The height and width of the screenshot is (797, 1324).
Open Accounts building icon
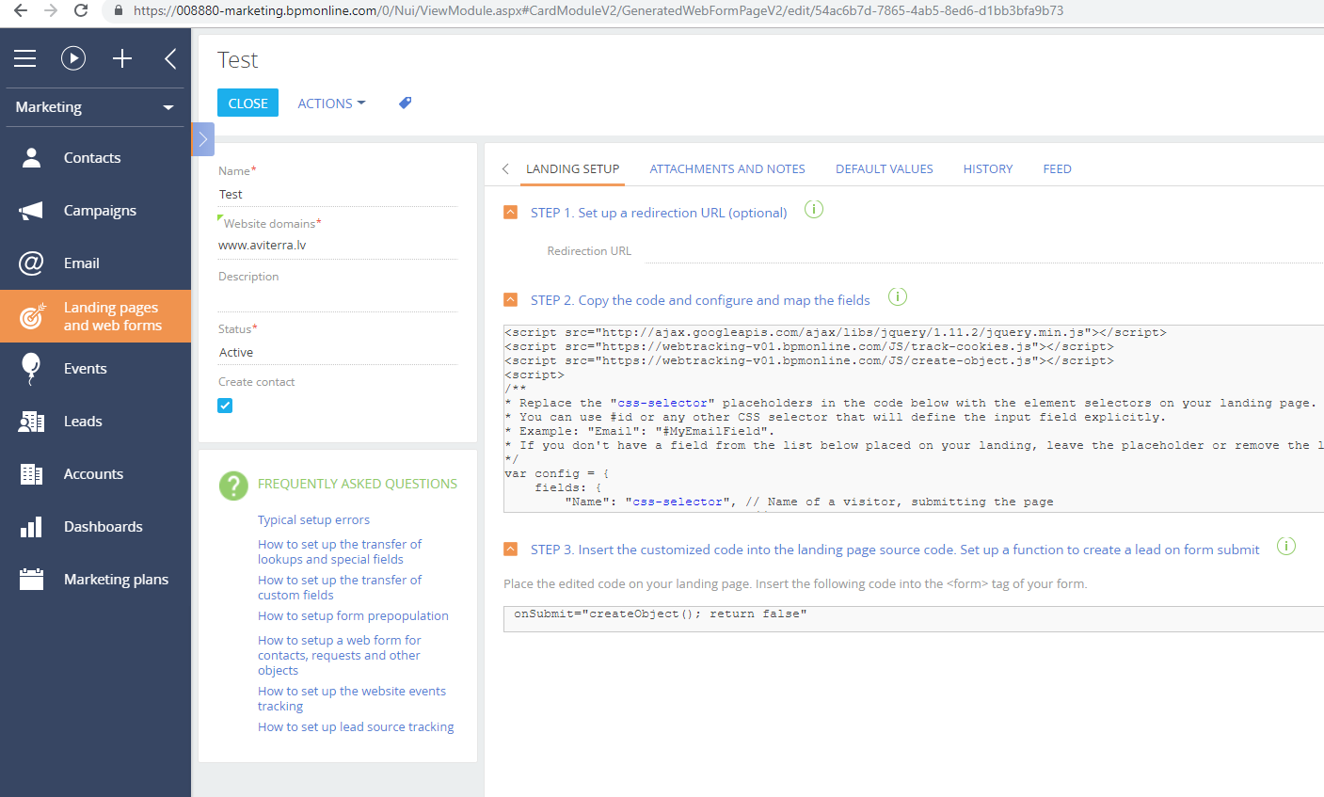click(32, 474)
